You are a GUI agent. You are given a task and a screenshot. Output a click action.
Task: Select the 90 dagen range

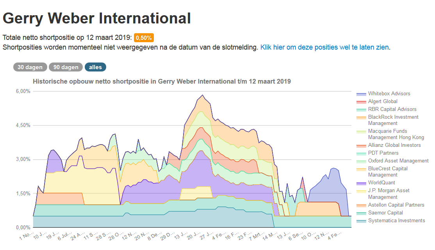tap(66, 67)
